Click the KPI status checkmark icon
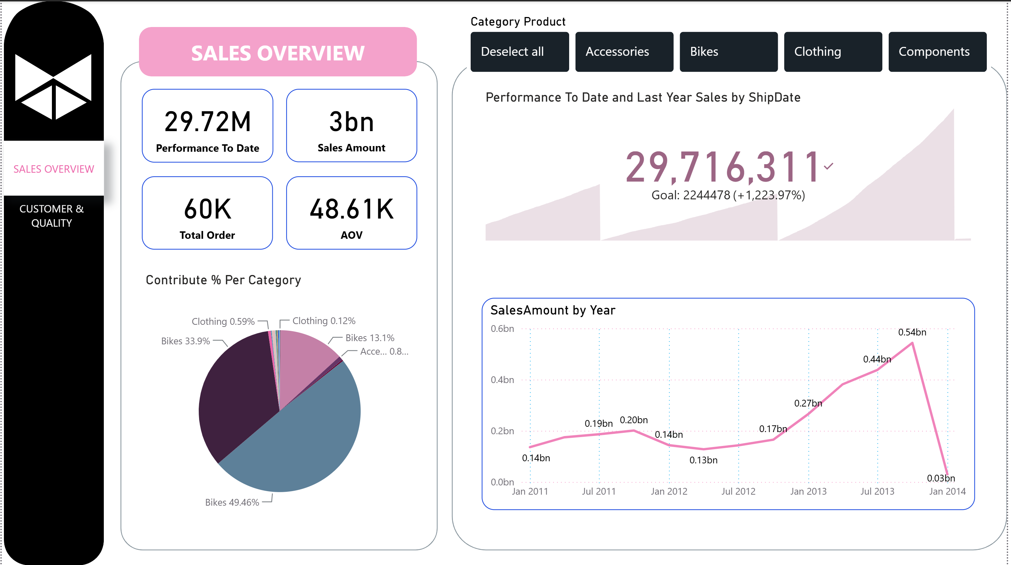Screen dimensions: 1011x565 pos(829,166)
